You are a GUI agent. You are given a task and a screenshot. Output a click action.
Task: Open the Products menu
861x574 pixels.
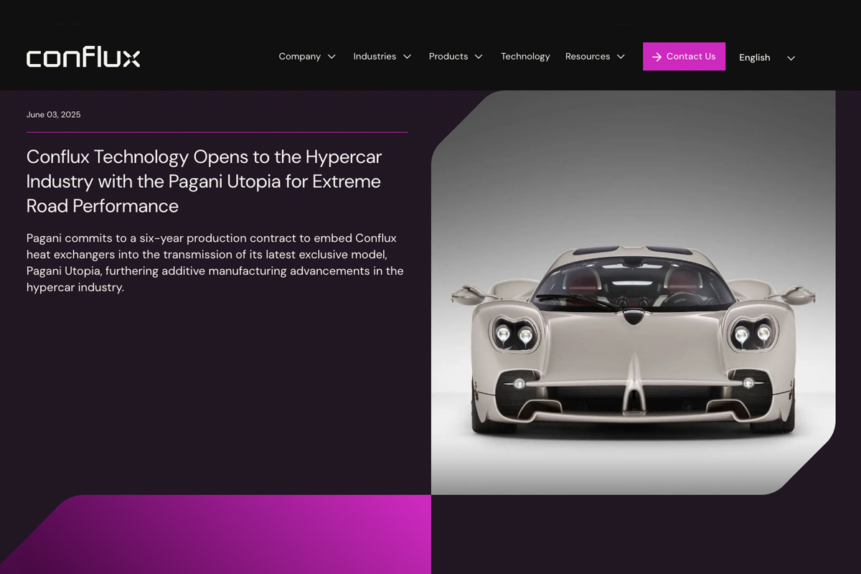click(x=448, y=57)
